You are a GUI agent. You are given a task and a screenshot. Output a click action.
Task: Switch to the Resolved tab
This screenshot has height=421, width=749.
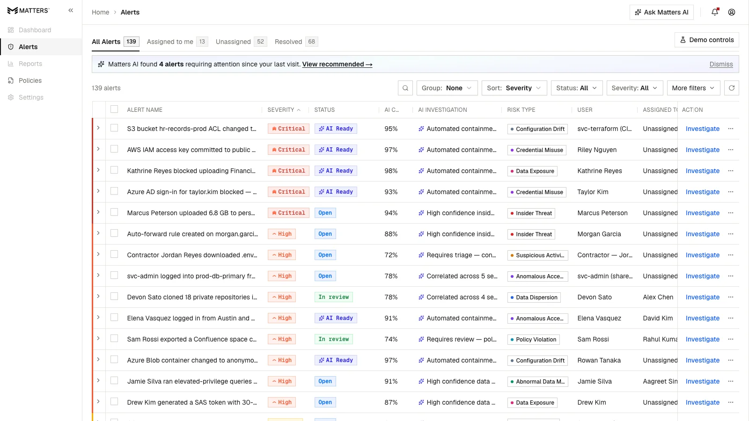tap(296, 42)
